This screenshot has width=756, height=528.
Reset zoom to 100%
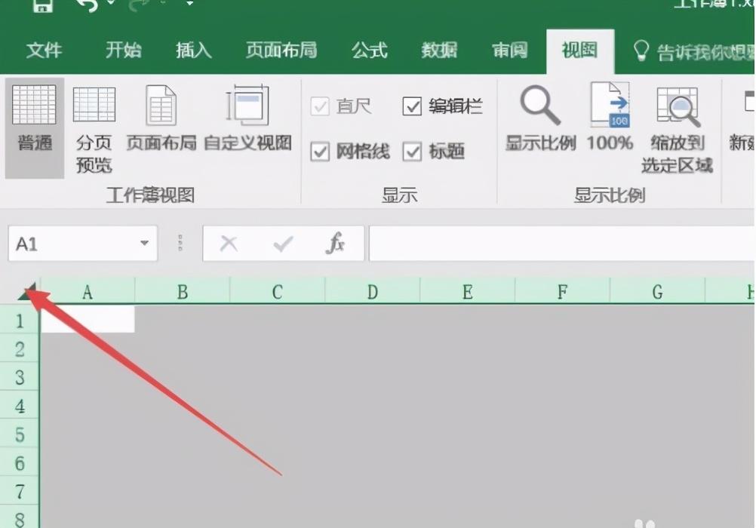610,118
